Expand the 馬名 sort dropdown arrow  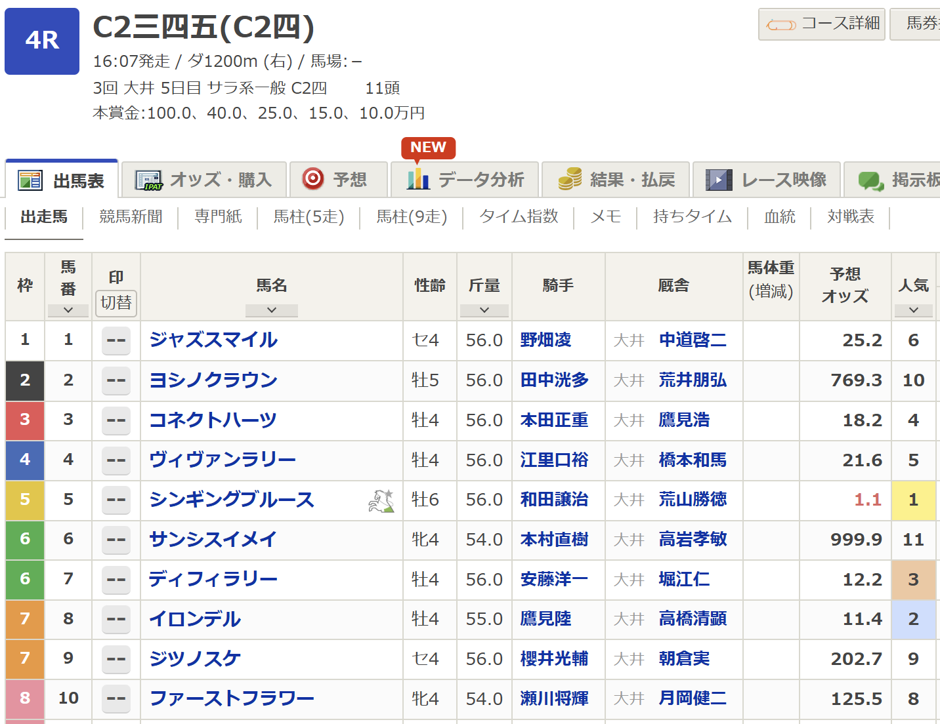271,310
